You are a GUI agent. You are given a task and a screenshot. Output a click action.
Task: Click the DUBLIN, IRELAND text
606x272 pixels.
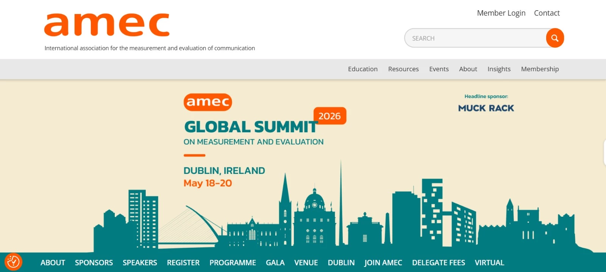point(224,170)
